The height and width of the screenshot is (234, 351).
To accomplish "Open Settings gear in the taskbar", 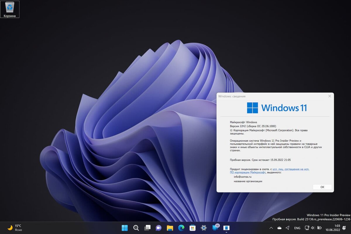I will 204,228.
